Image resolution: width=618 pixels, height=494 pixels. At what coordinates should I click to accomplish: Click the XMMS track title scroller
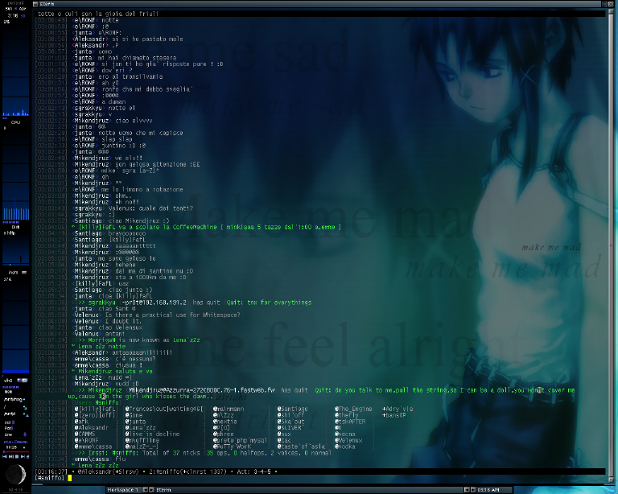[x=16, y=442]
